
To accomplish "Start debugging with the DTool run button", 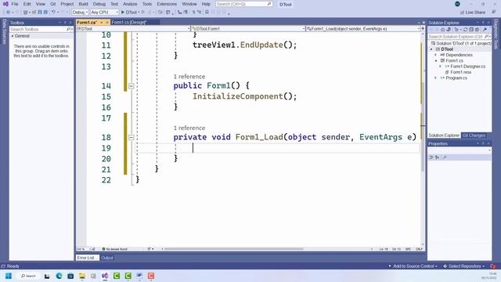I will tap(128, 13).
